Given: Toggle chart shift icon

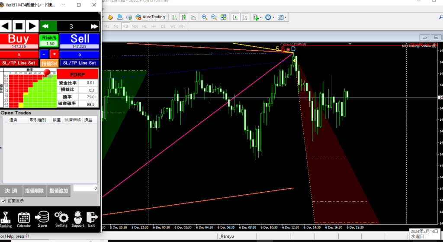Looking at the screenshot, I should coord(244,17).
